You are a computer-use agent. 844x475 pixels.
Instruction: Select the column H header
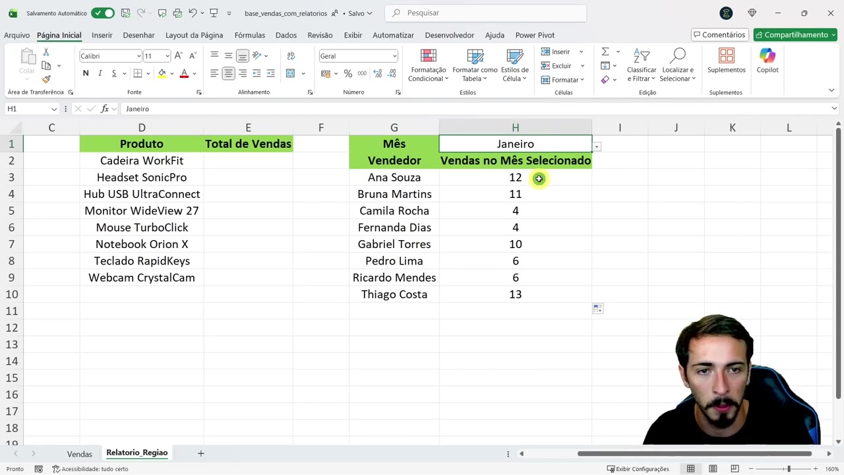tap(516, 127)
